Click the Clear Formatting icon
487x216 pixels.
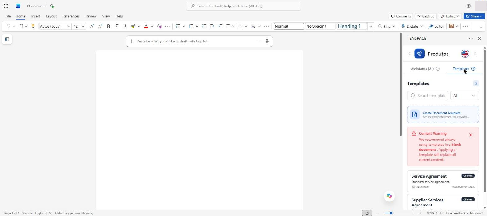coord(159,26)
